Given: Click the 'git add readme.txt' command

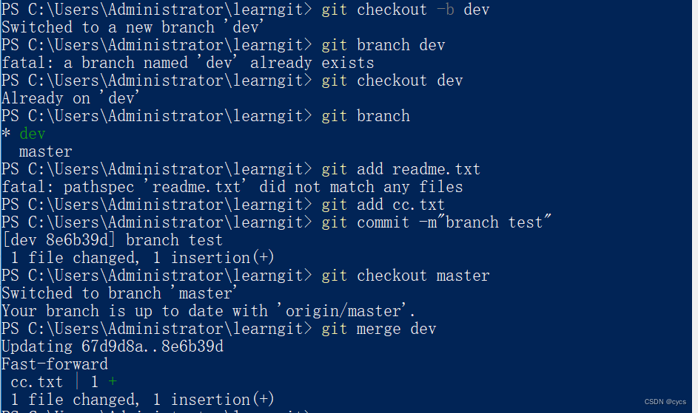Looking at the screenshot, I should point(400,169).
